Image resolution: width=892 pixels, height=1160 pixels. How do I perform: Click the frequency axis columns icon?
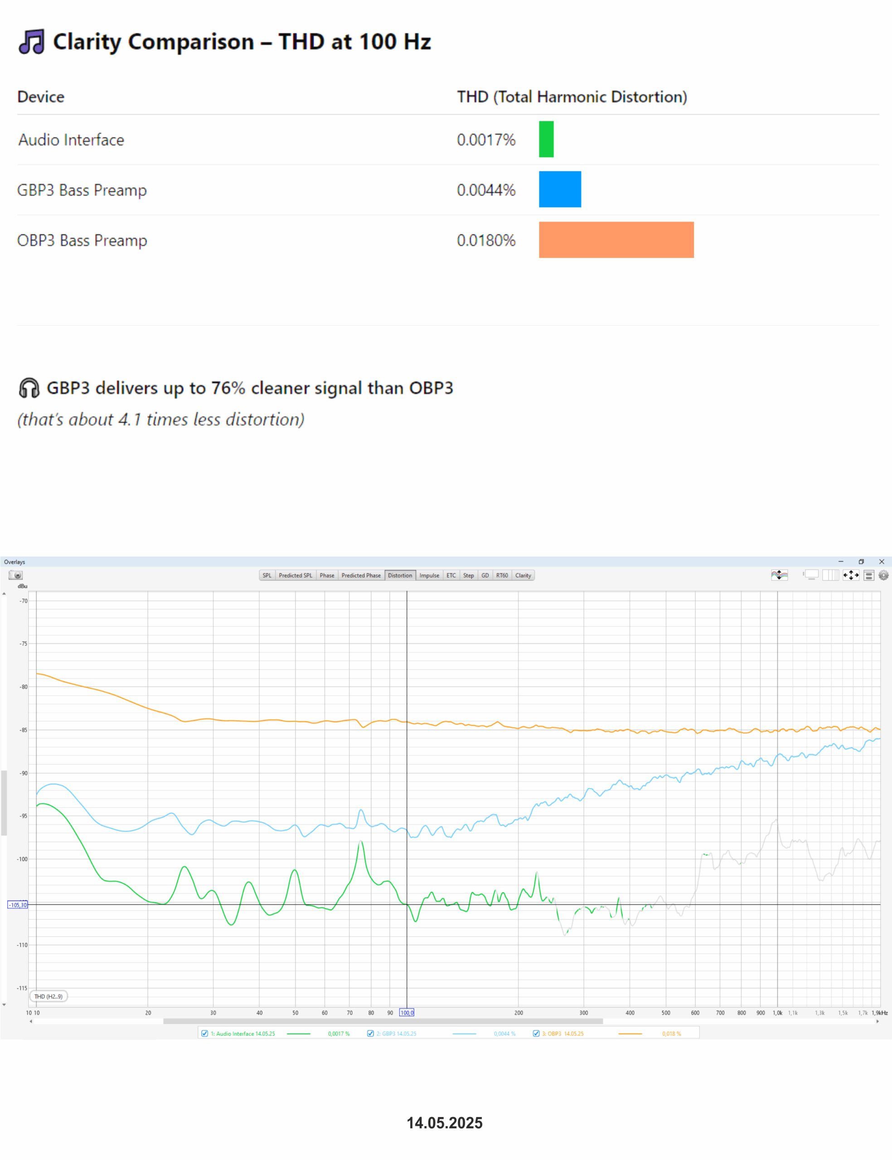(830, 575)
